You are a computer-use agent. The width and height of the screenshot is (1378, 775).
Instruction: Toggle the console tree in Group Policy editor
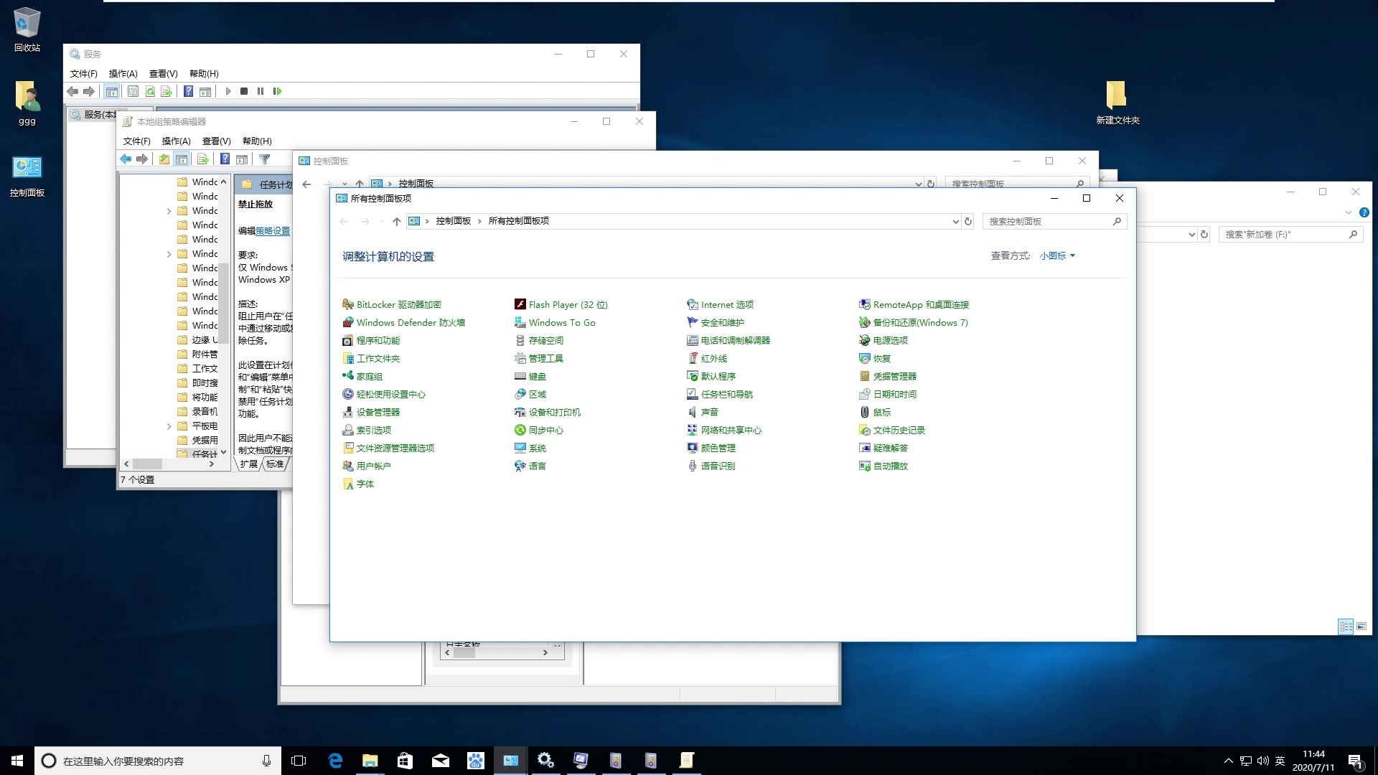[182, 159]
